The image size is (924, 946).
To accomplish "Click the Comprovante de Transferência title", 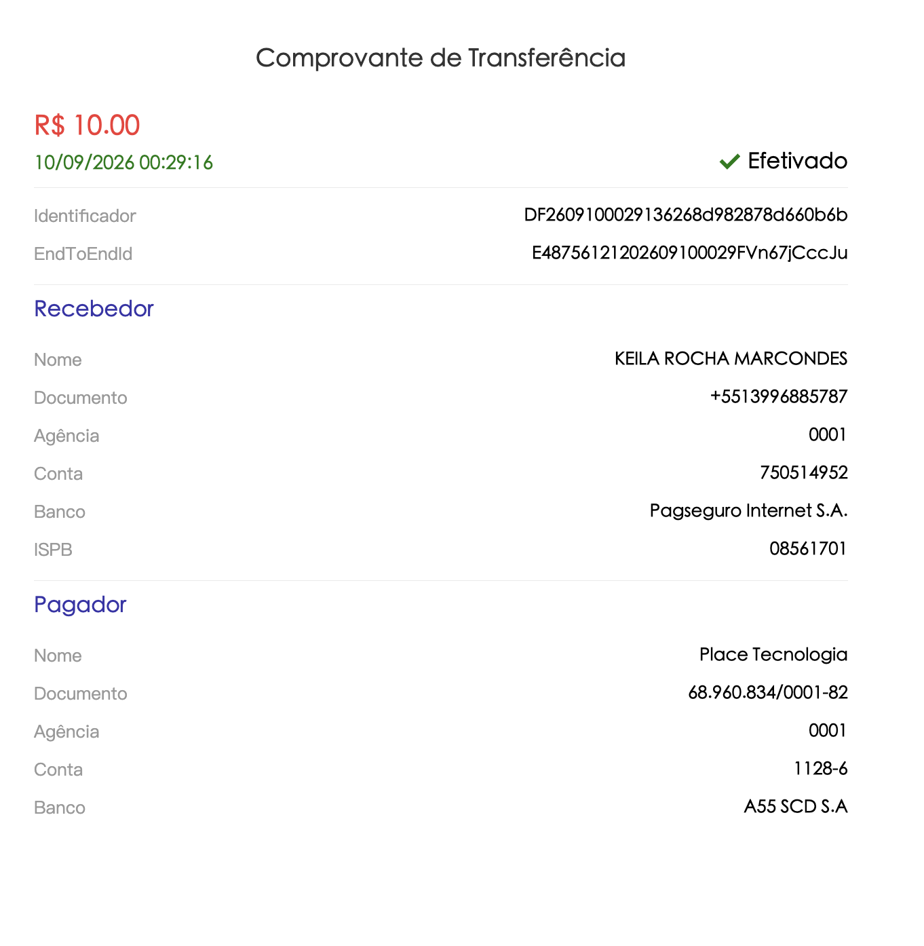I will click(440, 58).
